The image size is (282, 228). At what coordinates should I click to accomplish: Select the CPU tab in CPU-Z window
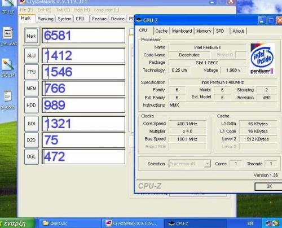pyautogui.click(x=143, y=30)
